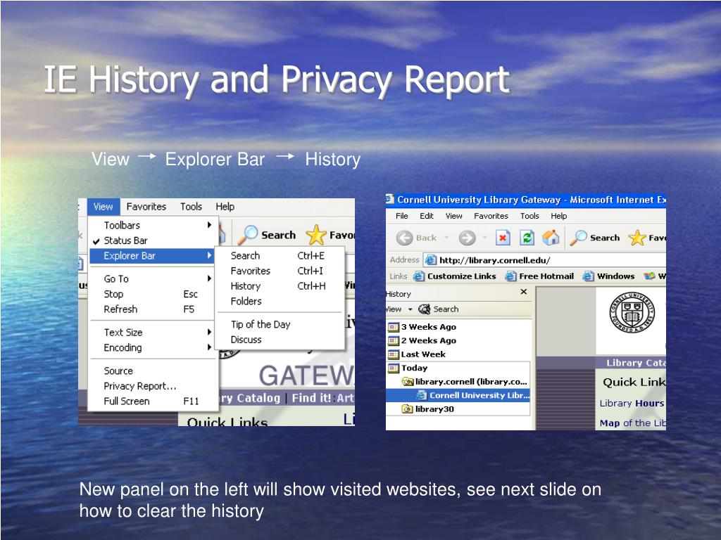Select History Ctrl+H in submenu
721x540 pixels.
(280, 285)
